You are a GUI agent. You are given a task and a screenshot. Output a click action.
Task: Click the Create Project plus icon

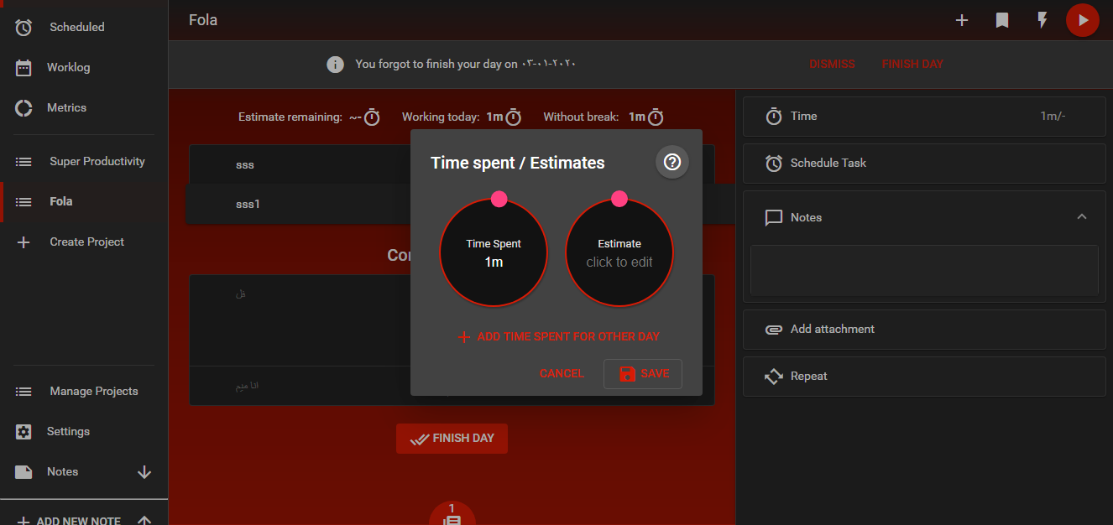pyautogui.click(x=24, y=242)
